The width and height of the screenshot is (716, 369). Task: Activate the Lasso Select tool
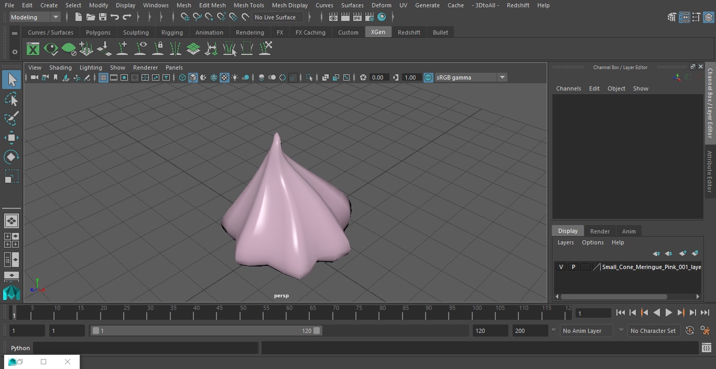(12, 99)
